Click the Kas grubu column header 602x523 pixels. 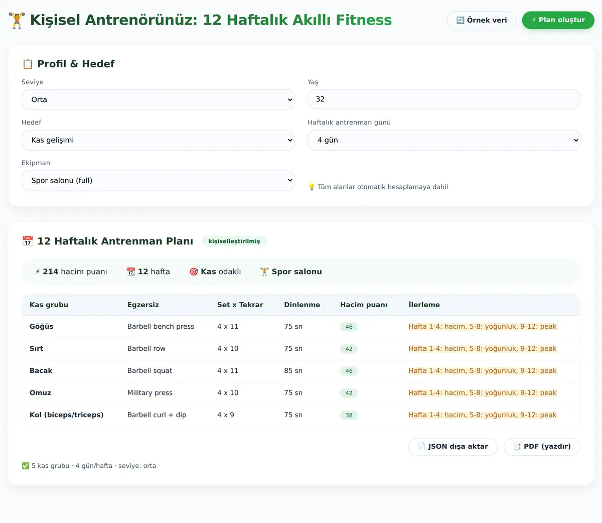49,305
